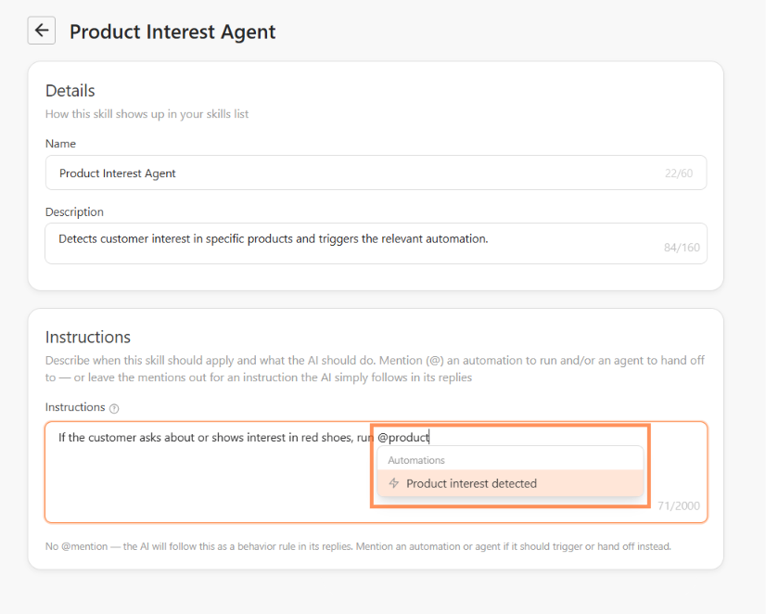Click the Instructions section heading

(88, 337)
